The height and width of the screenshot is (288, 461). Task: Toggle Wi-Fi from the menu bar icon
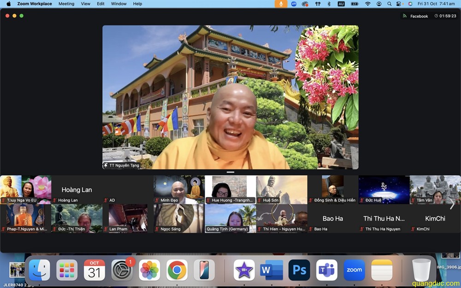[x=367, y=4]
